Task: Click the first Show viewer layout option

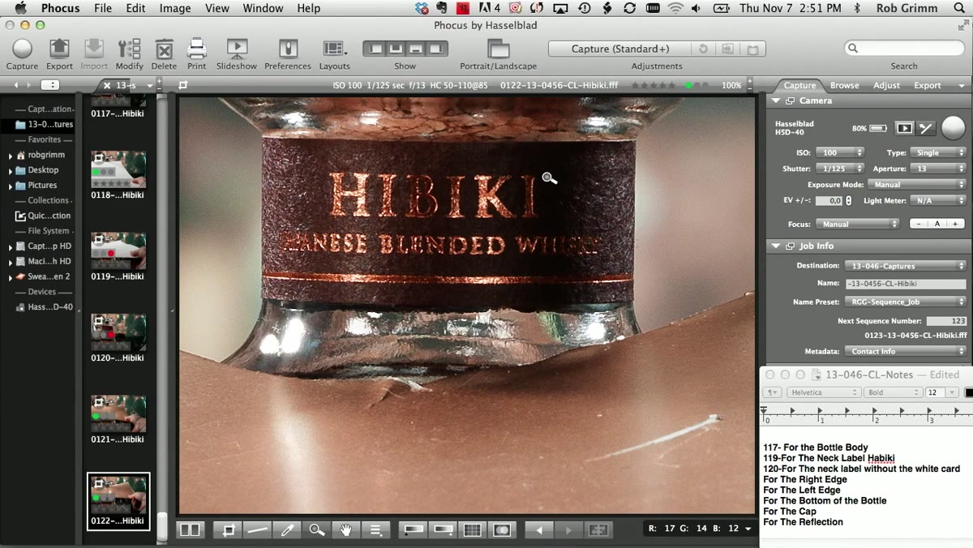Action: point(375,49)
